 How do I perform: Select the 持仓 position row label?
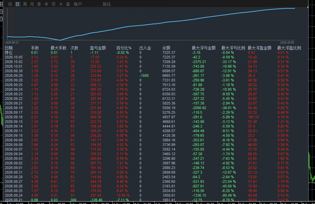coord(9,53)
